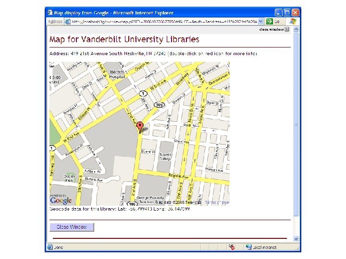Click the Geocode data text line
The height and width of the screenshot is (259, 346).
(x=119, y=209)
